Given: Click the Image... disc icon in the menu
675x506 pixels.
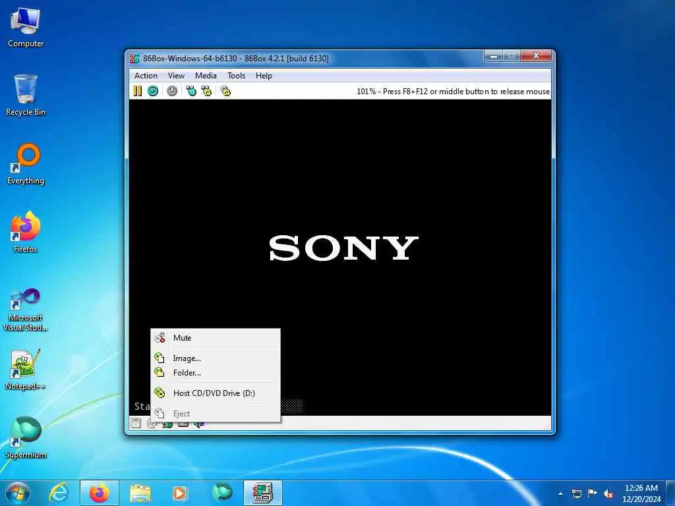Looking at the screenshot, I should pyautogui.click(x=160, y=358).
